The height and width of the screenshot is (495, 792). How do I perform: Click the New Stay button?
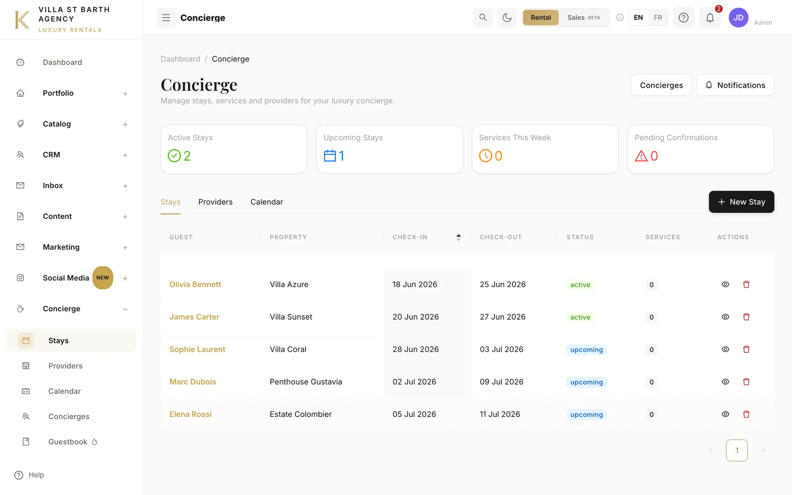tap(741, 202)
